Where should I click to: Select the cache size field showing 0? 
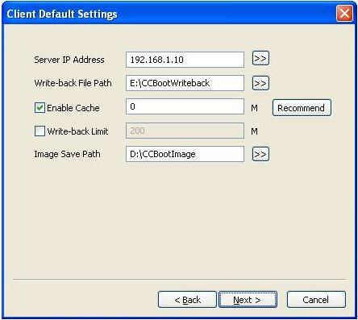point(185,106)
